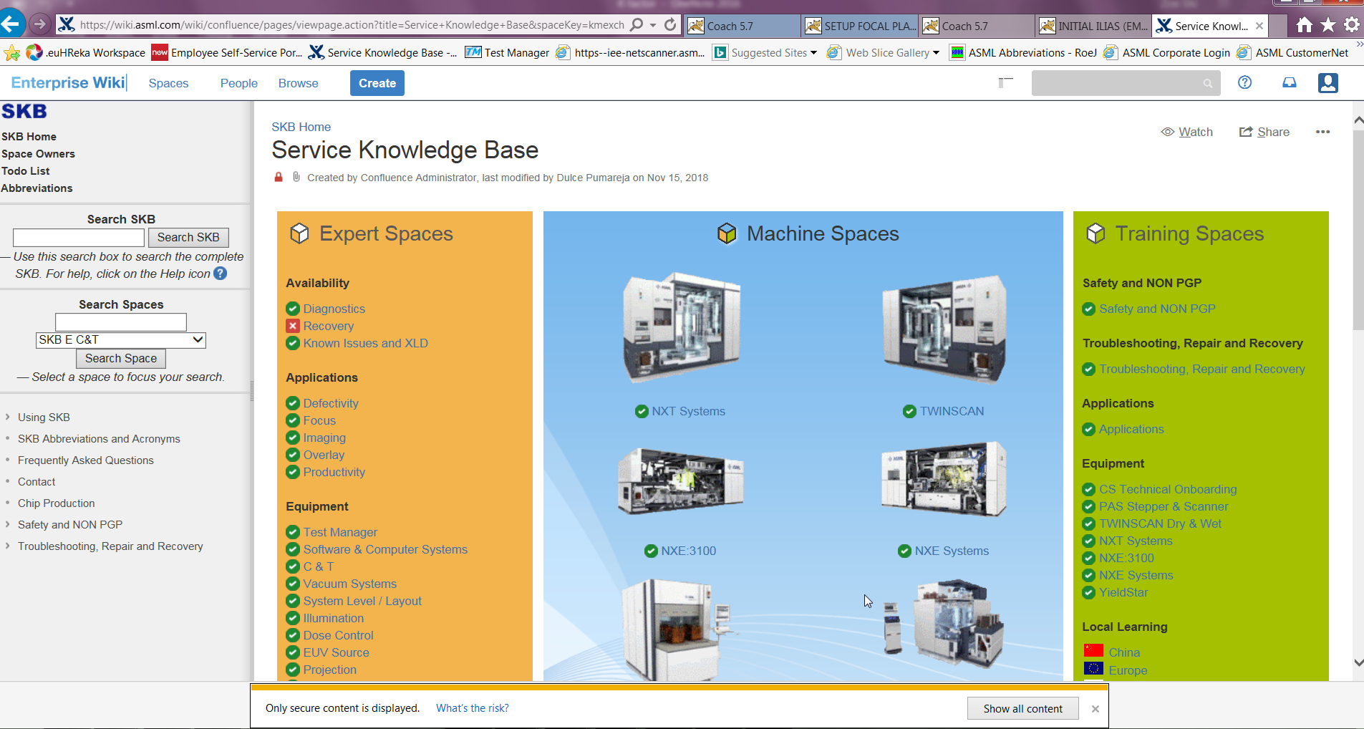Expand the Troubleshooting, Repair and Recovery tree item
Viewport: 1364px width, 729px height.
tap(7, 546)
